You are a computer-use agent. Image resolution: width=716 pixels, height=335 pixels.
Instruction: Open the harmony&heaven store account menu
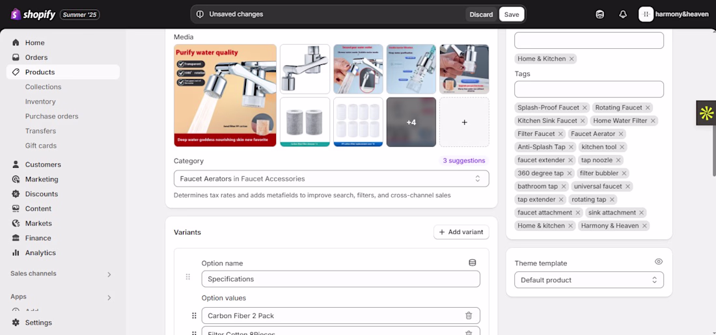click(674, 14)
